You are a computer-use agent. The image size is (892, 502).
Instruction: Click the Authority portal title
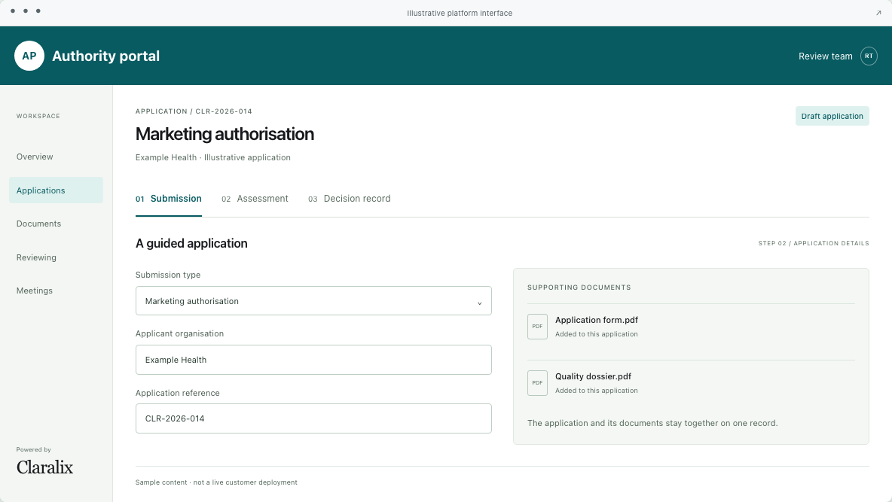point(105,56)
